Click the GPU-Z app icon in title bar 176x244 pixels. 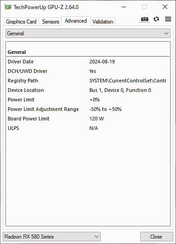click(x=8, y=7)
